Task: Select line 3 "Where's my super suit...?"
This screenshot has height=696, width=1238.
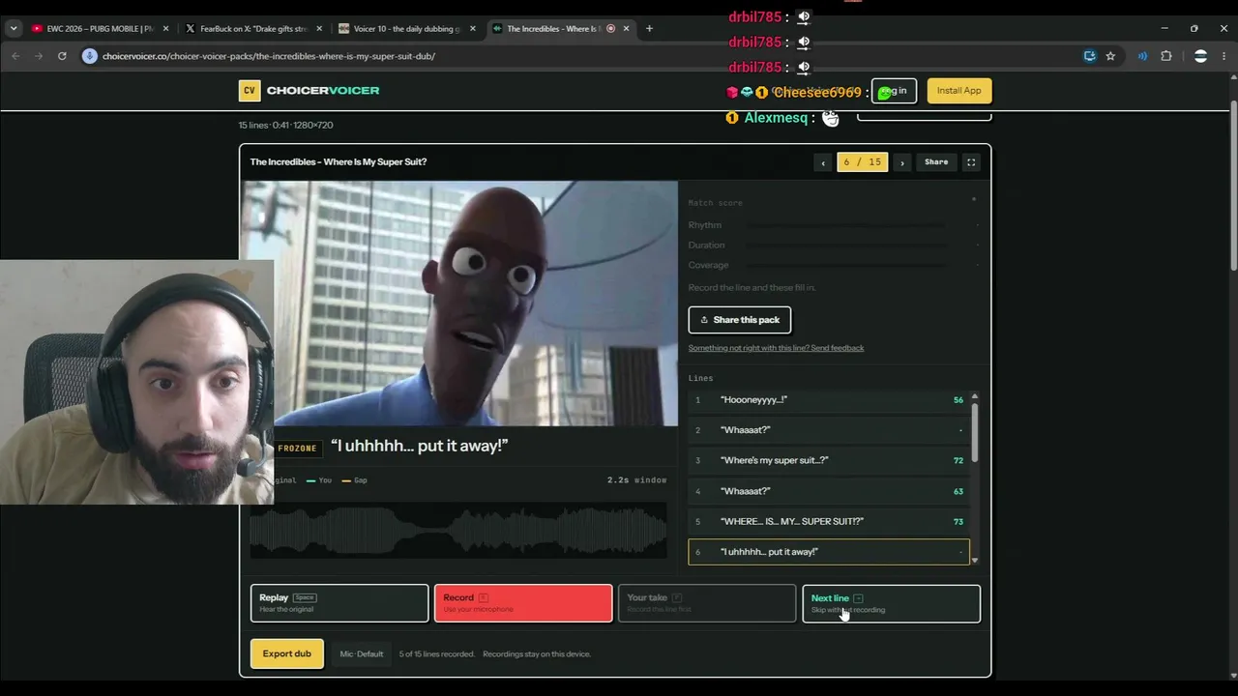Action: (828, 460)
